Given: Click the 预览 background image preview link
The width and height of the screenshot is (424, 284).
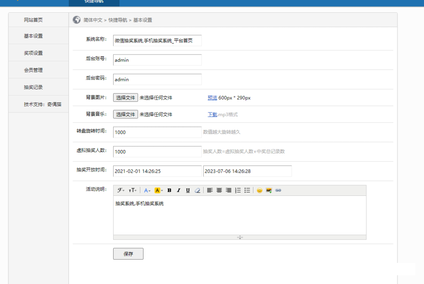Looking at the screenshot, I should (x=212, y=98).
